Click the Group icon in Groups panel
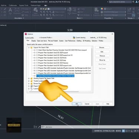Screen dimensions: 139x139 pos(129,11)
